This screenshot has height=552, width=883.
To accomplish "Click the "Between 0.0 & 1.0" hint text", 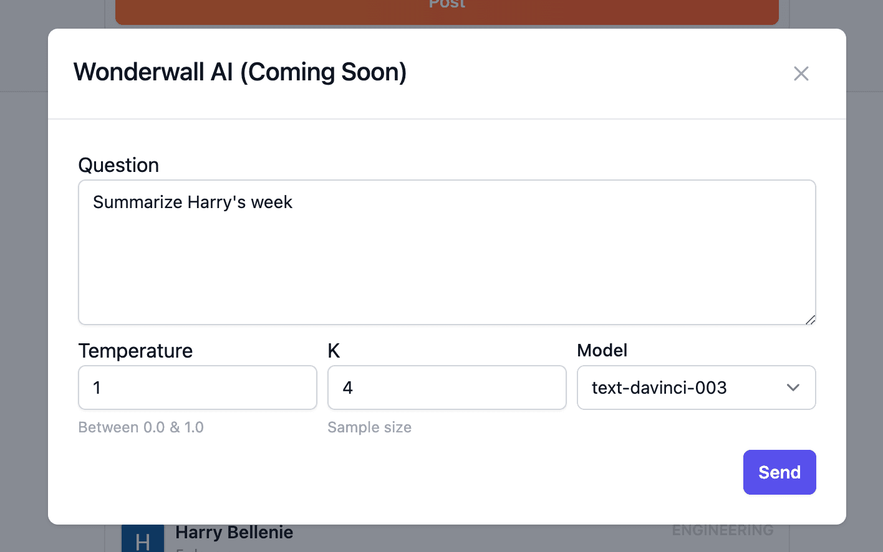I will pos(141,427).
